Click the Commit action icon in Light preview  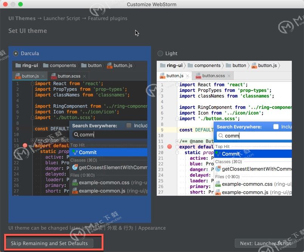[x=218, y=154]
